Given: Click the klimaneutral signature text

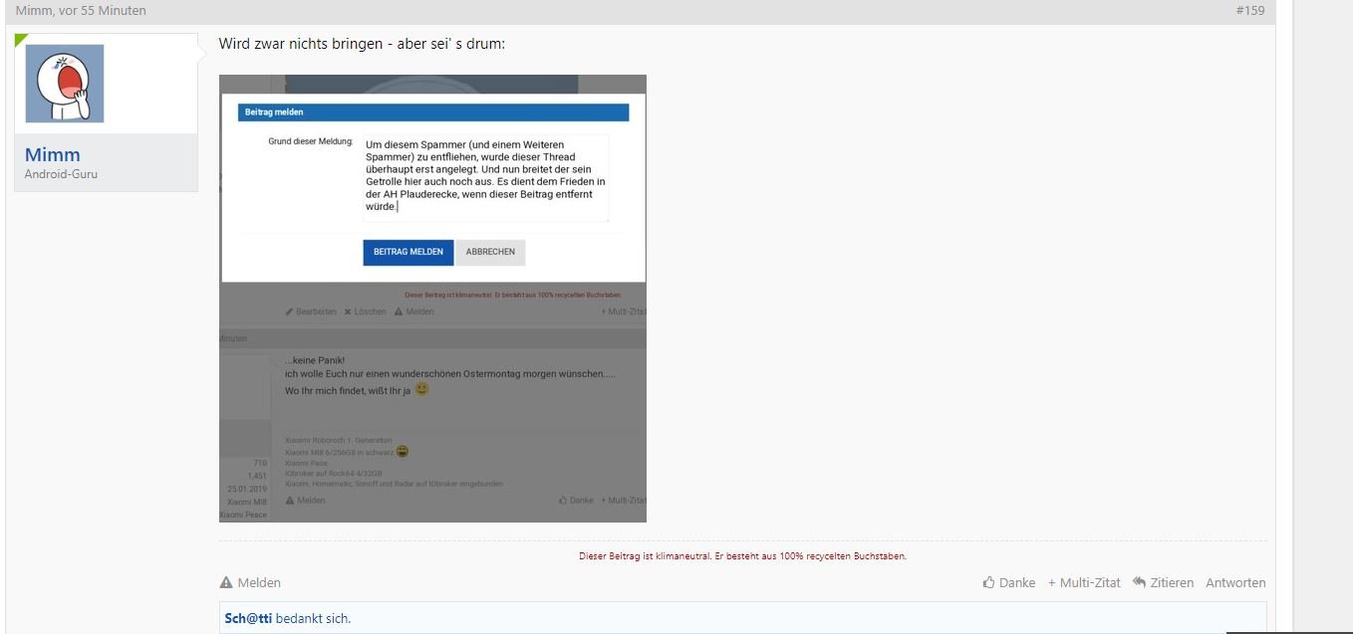Looking at the screenshot, I should coord(742,556).
